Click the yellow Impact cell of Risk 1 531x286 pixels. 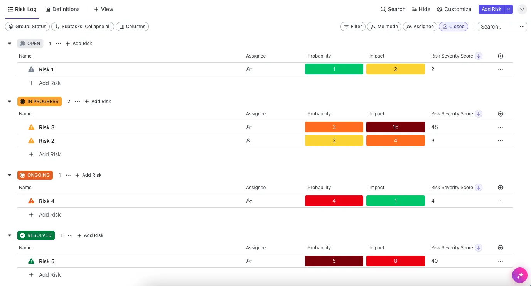(396, 69)
